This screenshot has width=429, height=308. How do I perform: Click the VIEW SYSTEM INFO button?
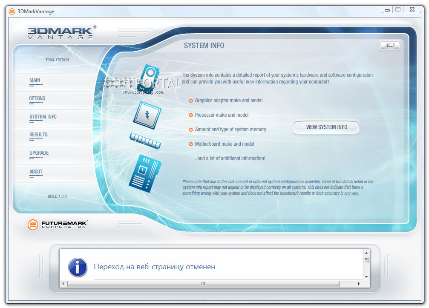[326, 127]
